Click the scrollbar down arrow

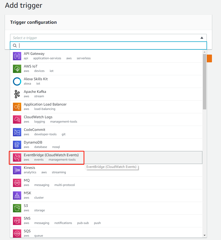(205, 235)
